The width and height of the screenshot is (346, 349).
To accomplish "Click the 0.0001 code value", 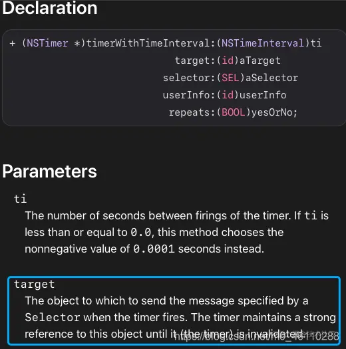I will [154, 249].
